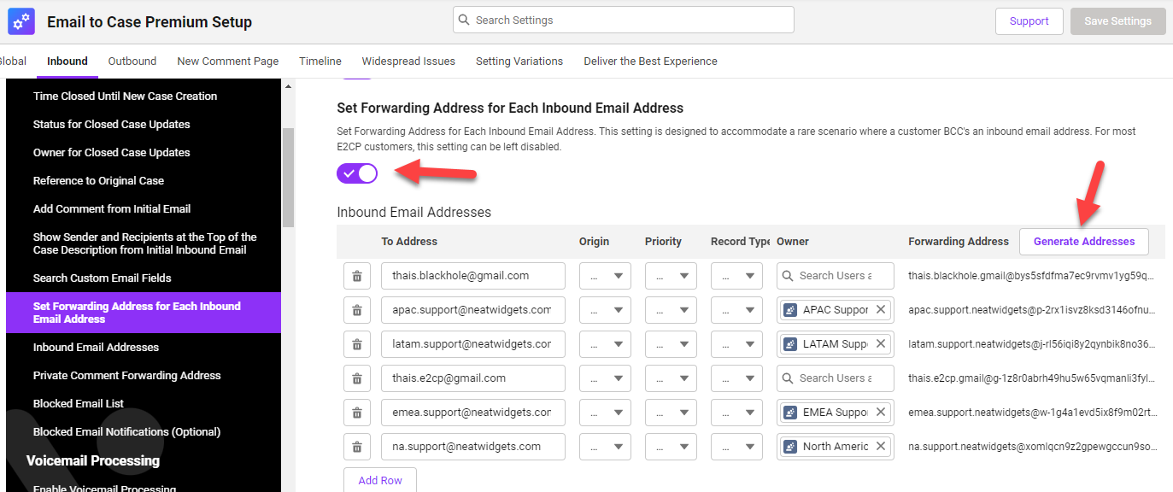
Task: Select Status for Closed Case Updates in sidebar
Action: (112, 125)
